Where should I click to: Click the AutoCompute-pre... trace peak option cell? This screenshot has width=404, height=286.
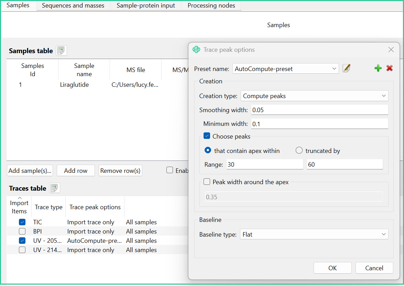(x=94, y=241)
